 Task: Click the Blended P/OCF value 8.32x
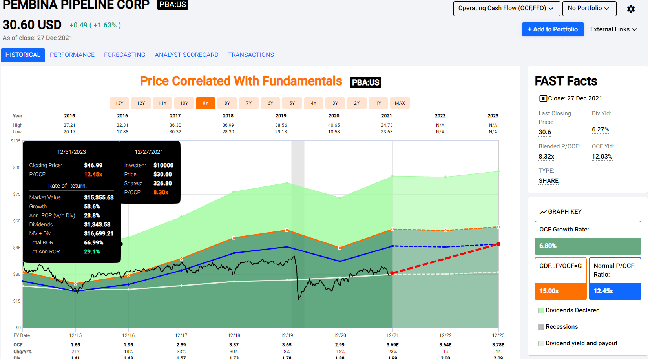[x=546, y=157]
